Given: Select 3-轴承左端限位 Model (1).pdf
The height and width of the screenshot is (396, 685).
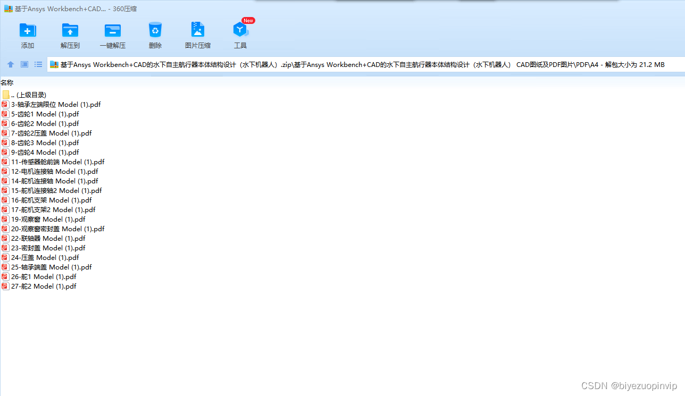Looking at the screenshot, I should pos(56,104).
